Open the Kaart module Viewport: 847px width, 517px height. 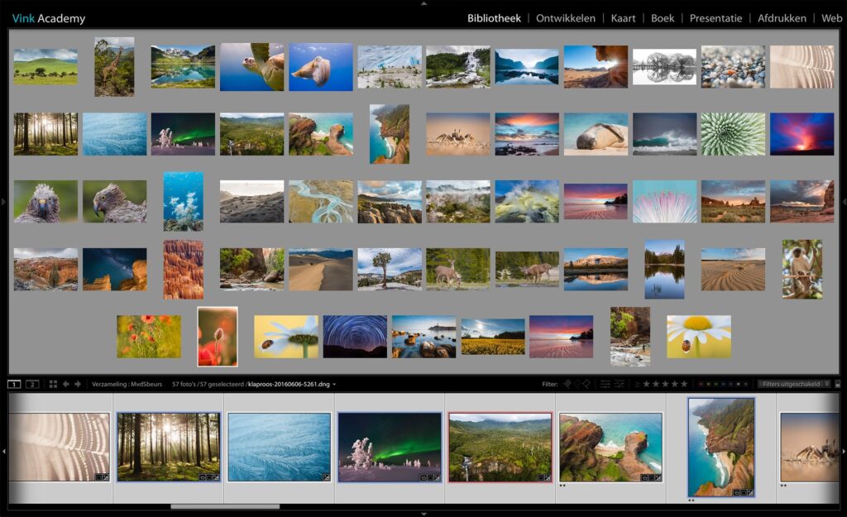(623, 17)
